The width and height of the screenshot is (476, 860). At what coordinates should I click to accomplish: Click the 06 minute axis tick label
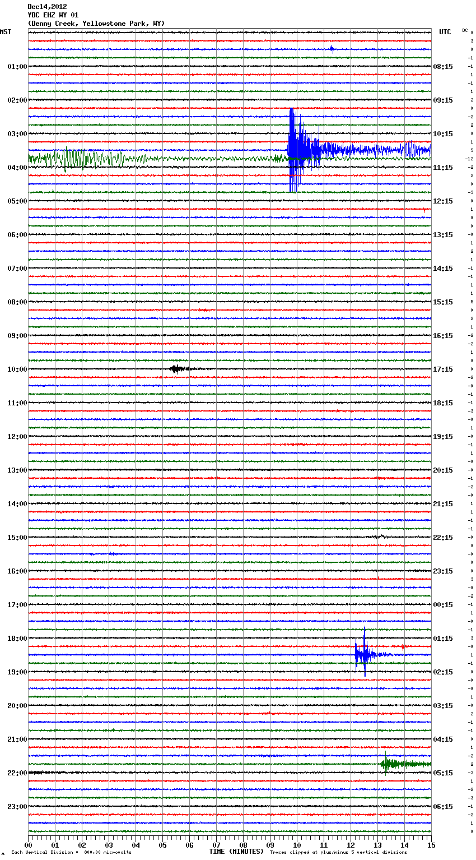pos(189,845)
